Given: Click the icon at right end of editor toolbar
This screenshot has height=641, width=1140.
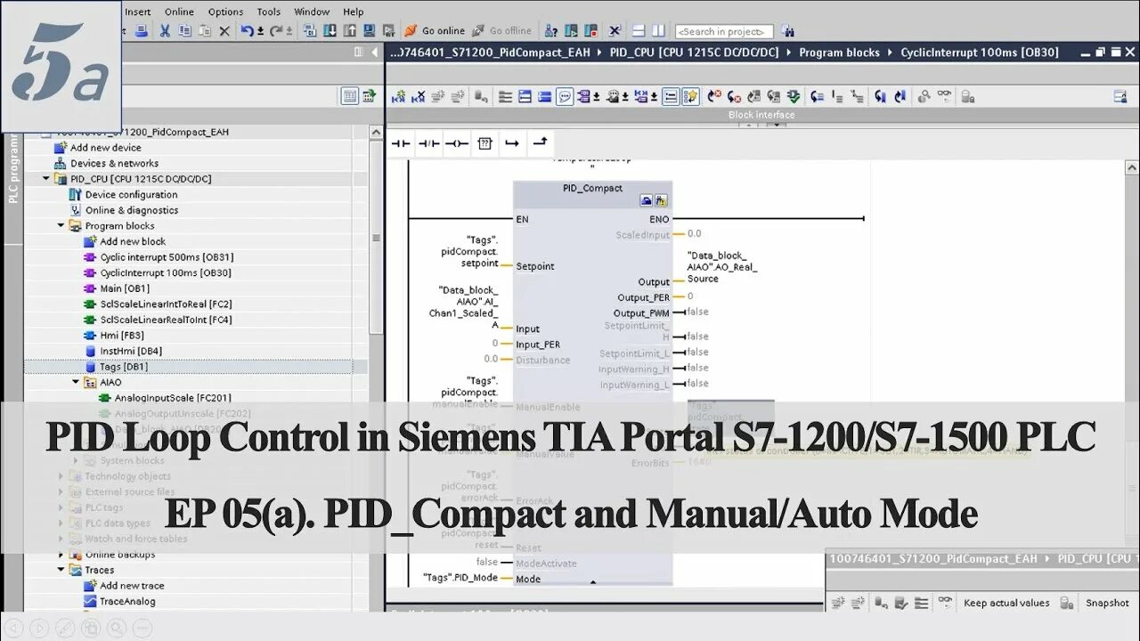Looking at the screenshot, I should click(1120, 96).
